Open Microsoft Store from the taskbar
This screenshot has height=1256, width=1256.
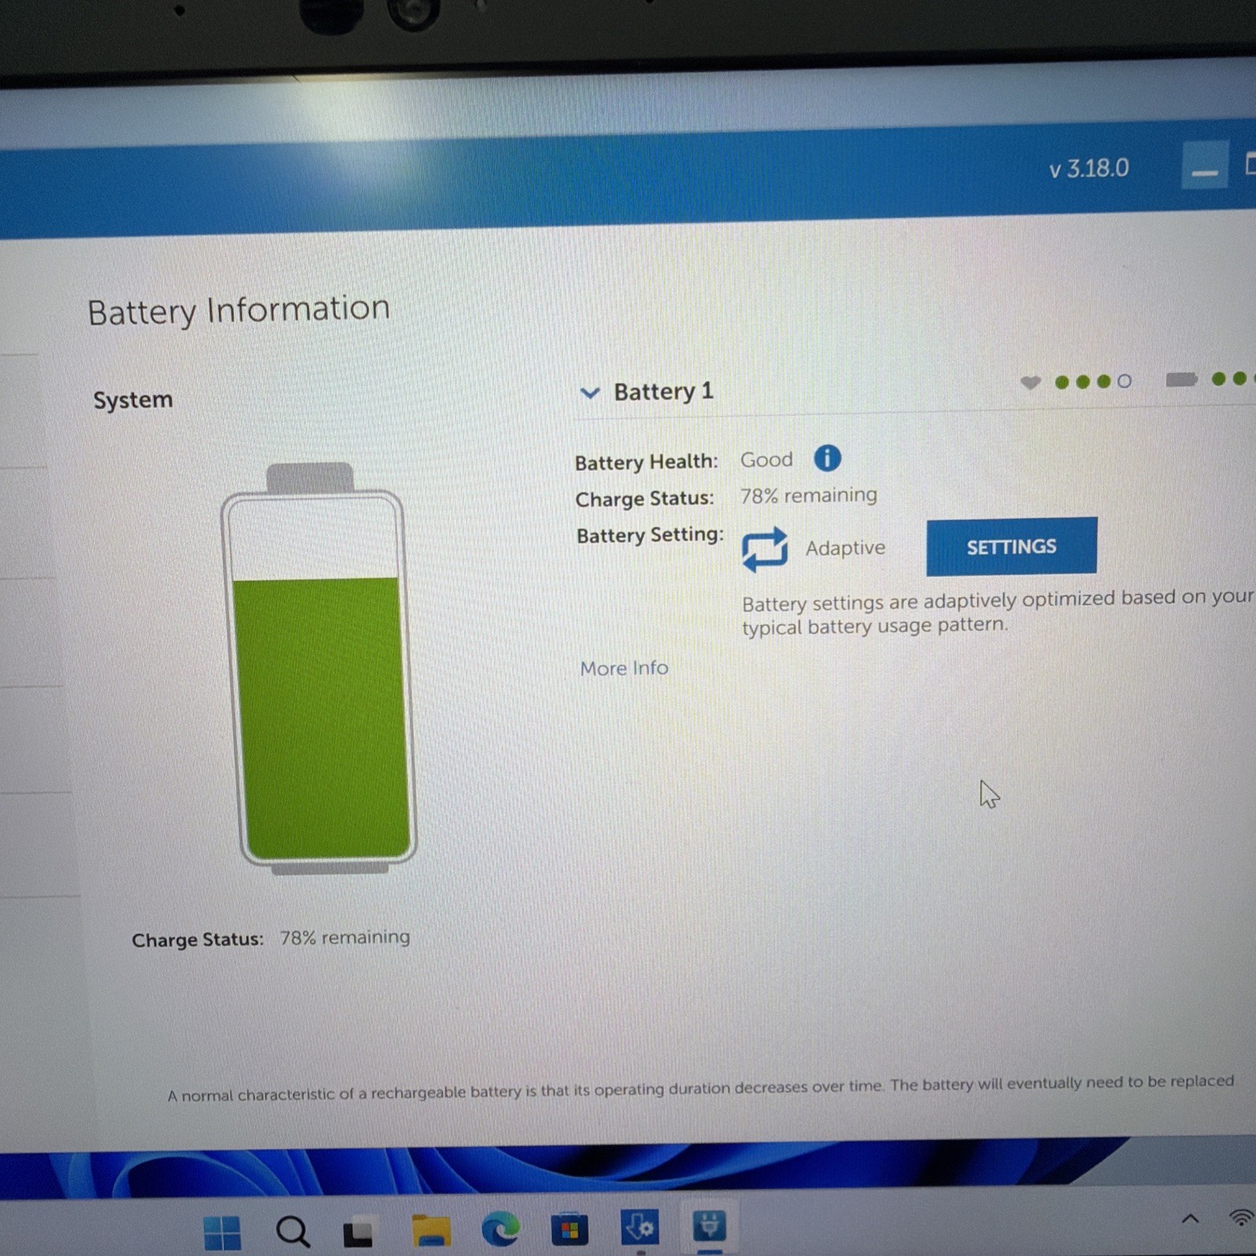tap(569, 1229)
